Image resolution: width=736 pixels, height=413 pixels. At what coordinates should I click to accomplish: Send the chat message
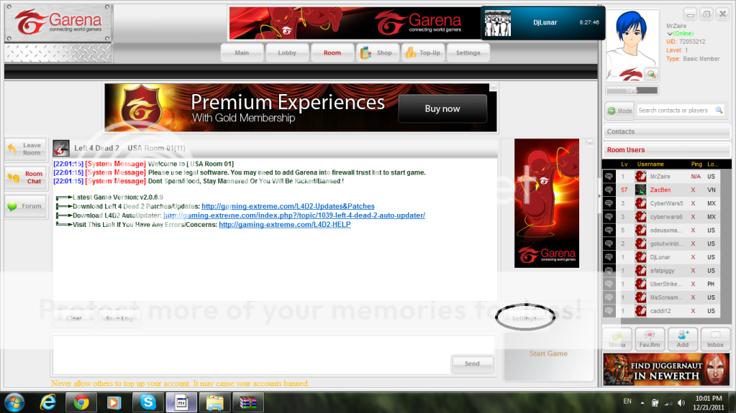click(472, 363)
